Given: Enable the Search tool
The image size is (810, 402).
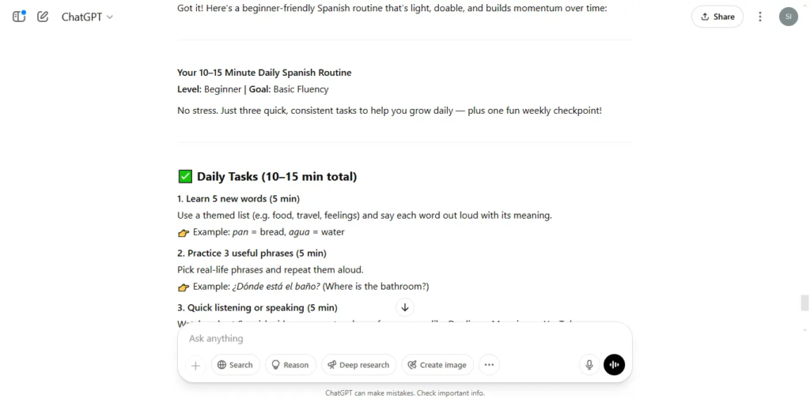Looking at the screenshot, I should [x=235, y=365].
